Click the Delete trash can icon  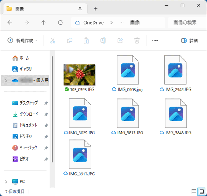point(137,40)
